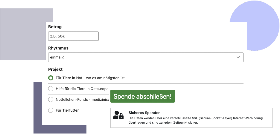
Task: Click 'Spende abschließen!' button
Action: (143, 96)
